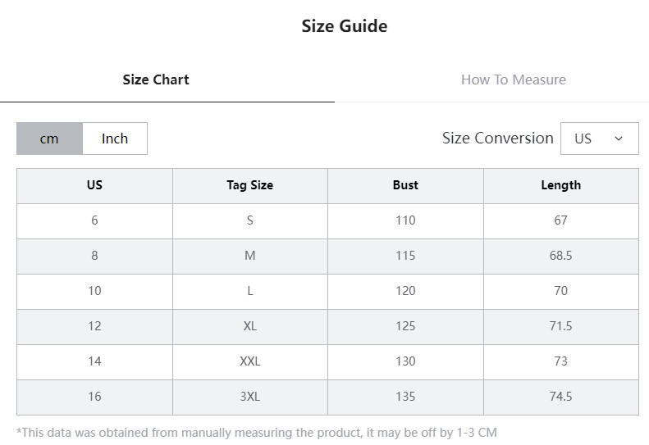
Task: Click the US size 16 cell
Action: point(94,397)
